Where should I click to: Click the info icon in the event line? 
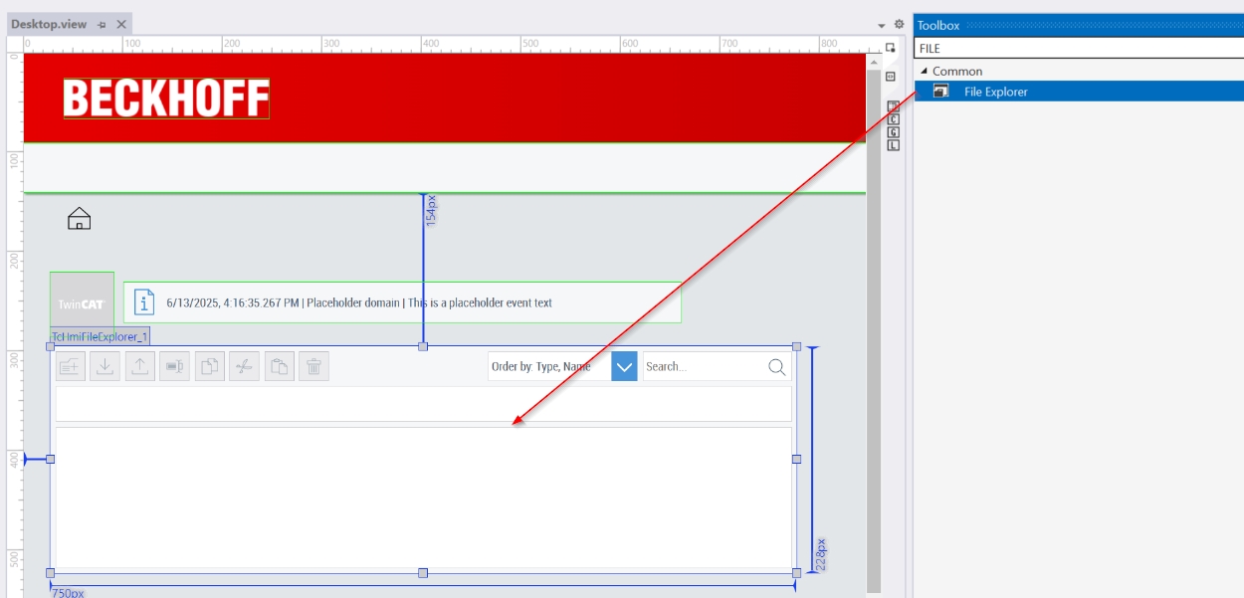[145, 302]
